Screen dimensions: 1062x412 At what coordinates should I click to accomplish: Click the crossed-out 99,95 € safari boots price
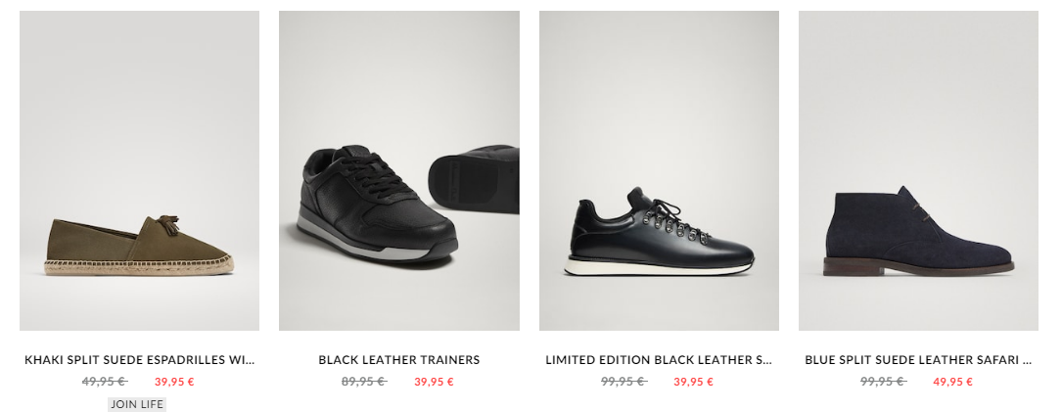(x=883, y=382)
